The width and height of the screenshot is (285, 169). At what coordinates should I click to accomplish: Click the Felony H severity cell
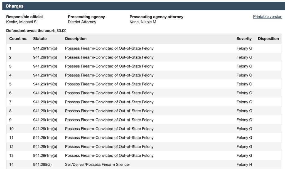coord(244,165)
